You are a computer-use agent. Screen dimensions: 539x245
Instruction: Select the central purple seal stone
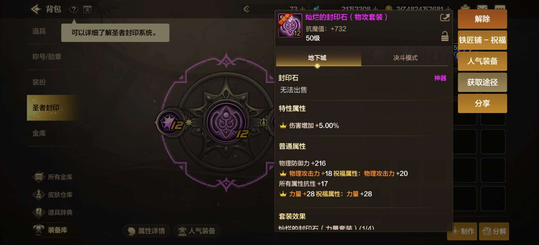pos(226,122)
